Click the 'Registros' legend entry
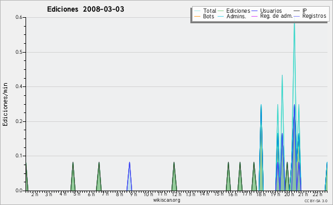 [310, 16]
